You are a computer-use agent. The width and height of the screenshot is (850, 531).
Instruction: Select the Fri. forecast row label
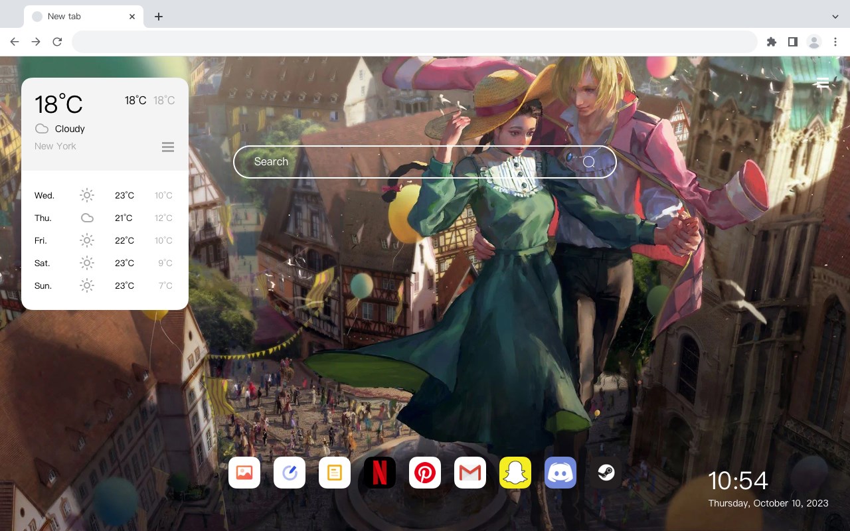[x=41, y=241]
